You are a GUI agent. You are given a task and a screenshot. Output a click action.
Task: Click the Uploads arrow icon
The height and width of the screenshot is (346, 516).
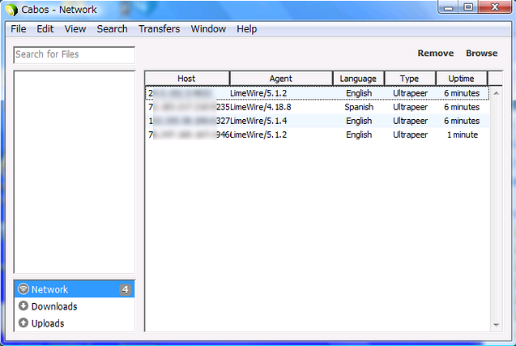pyautogui.click(x=23, y=323)
